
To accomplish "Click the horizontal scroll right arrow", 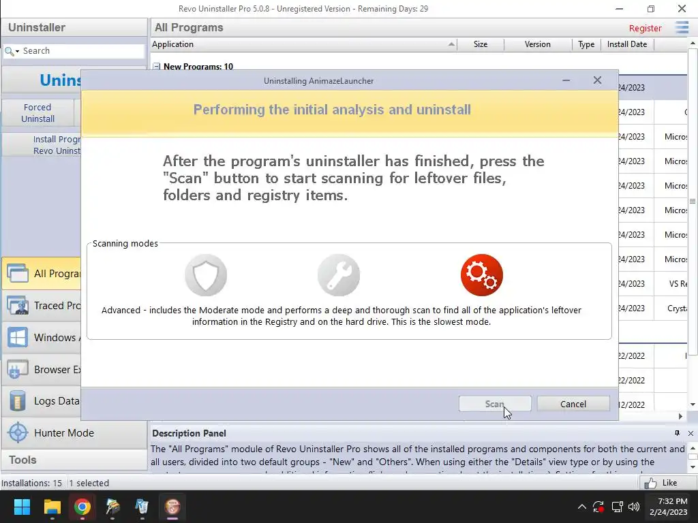I will [680, 416].
